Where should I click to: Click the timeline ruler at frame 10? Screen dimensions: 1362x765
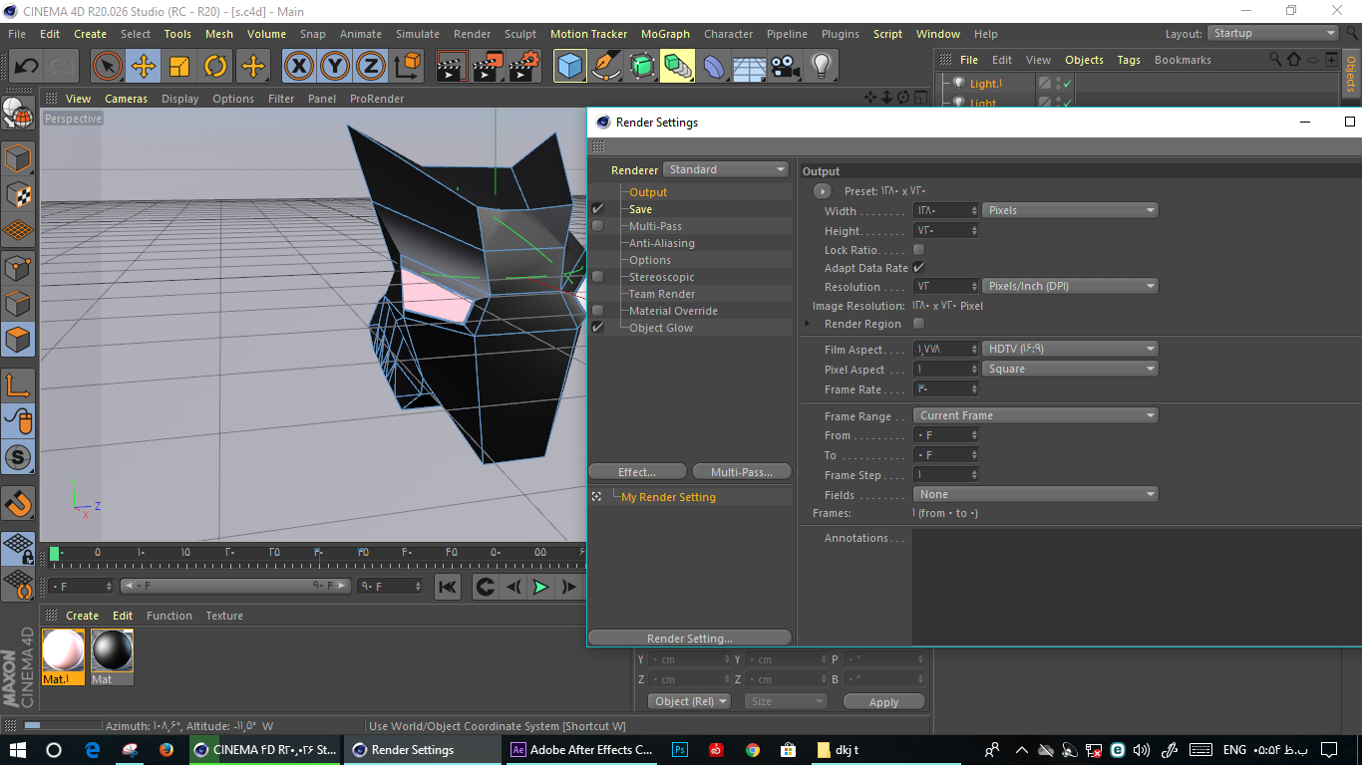(141, 553)
